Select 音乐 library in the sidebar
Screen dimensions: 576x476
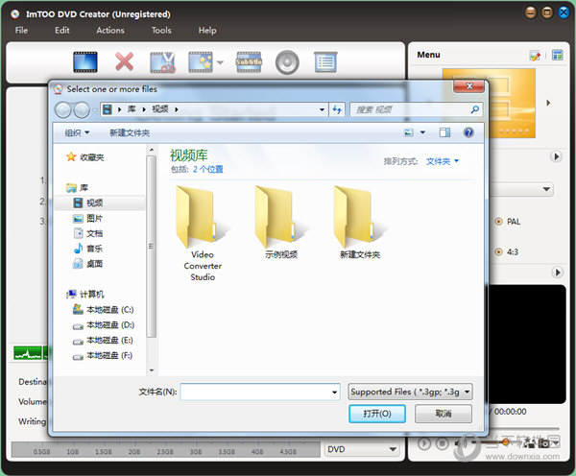pos(87,249)
